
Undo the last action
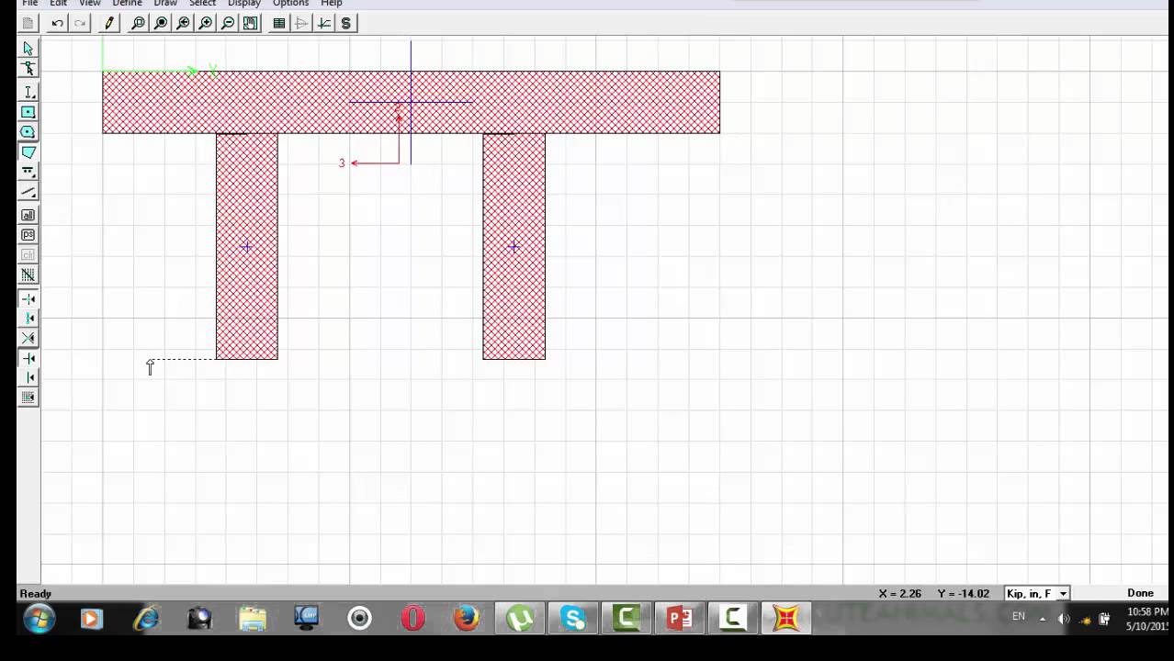coord(57,23)
